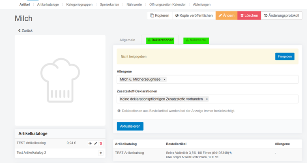The height and width of the screenshot is (163, 307).
Task: Click the Artikelkataloge panel heading
Action: tap(33, 134)
